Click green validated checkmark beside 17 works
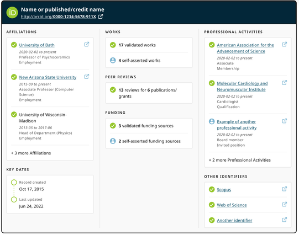The height and width of the screenshot is (235, 299). coord(113,45)
